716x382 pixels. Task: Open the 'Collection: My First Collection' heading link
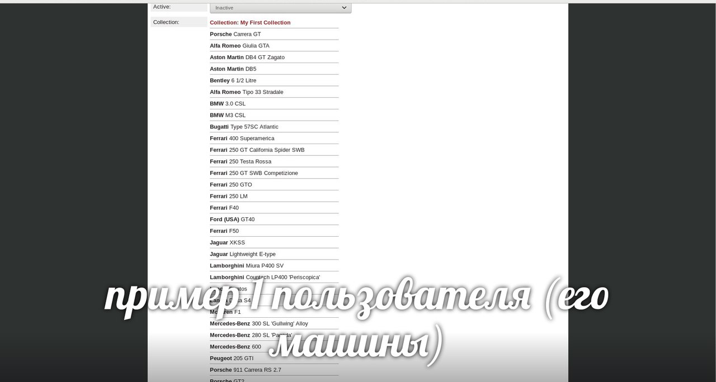(250, 23)
